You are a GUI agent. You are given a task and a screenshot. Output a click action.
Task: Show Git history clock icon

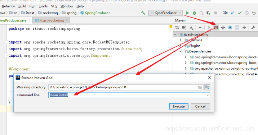click(246, 13)
